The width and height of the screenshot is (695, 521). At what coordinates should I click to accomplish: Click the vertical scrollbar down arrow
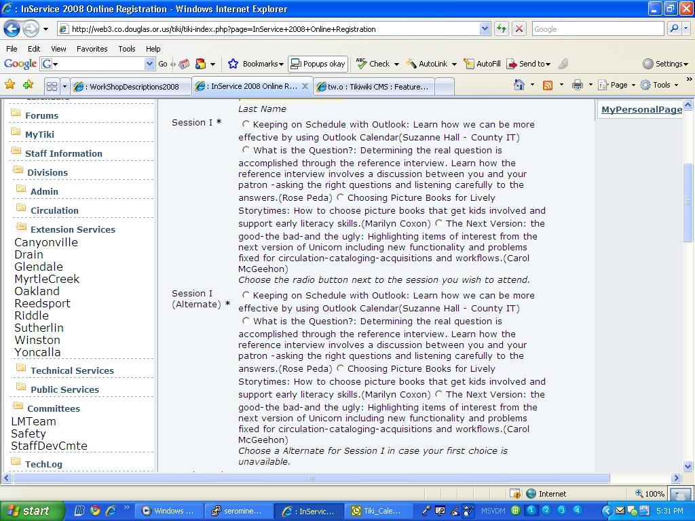point(688,465)
